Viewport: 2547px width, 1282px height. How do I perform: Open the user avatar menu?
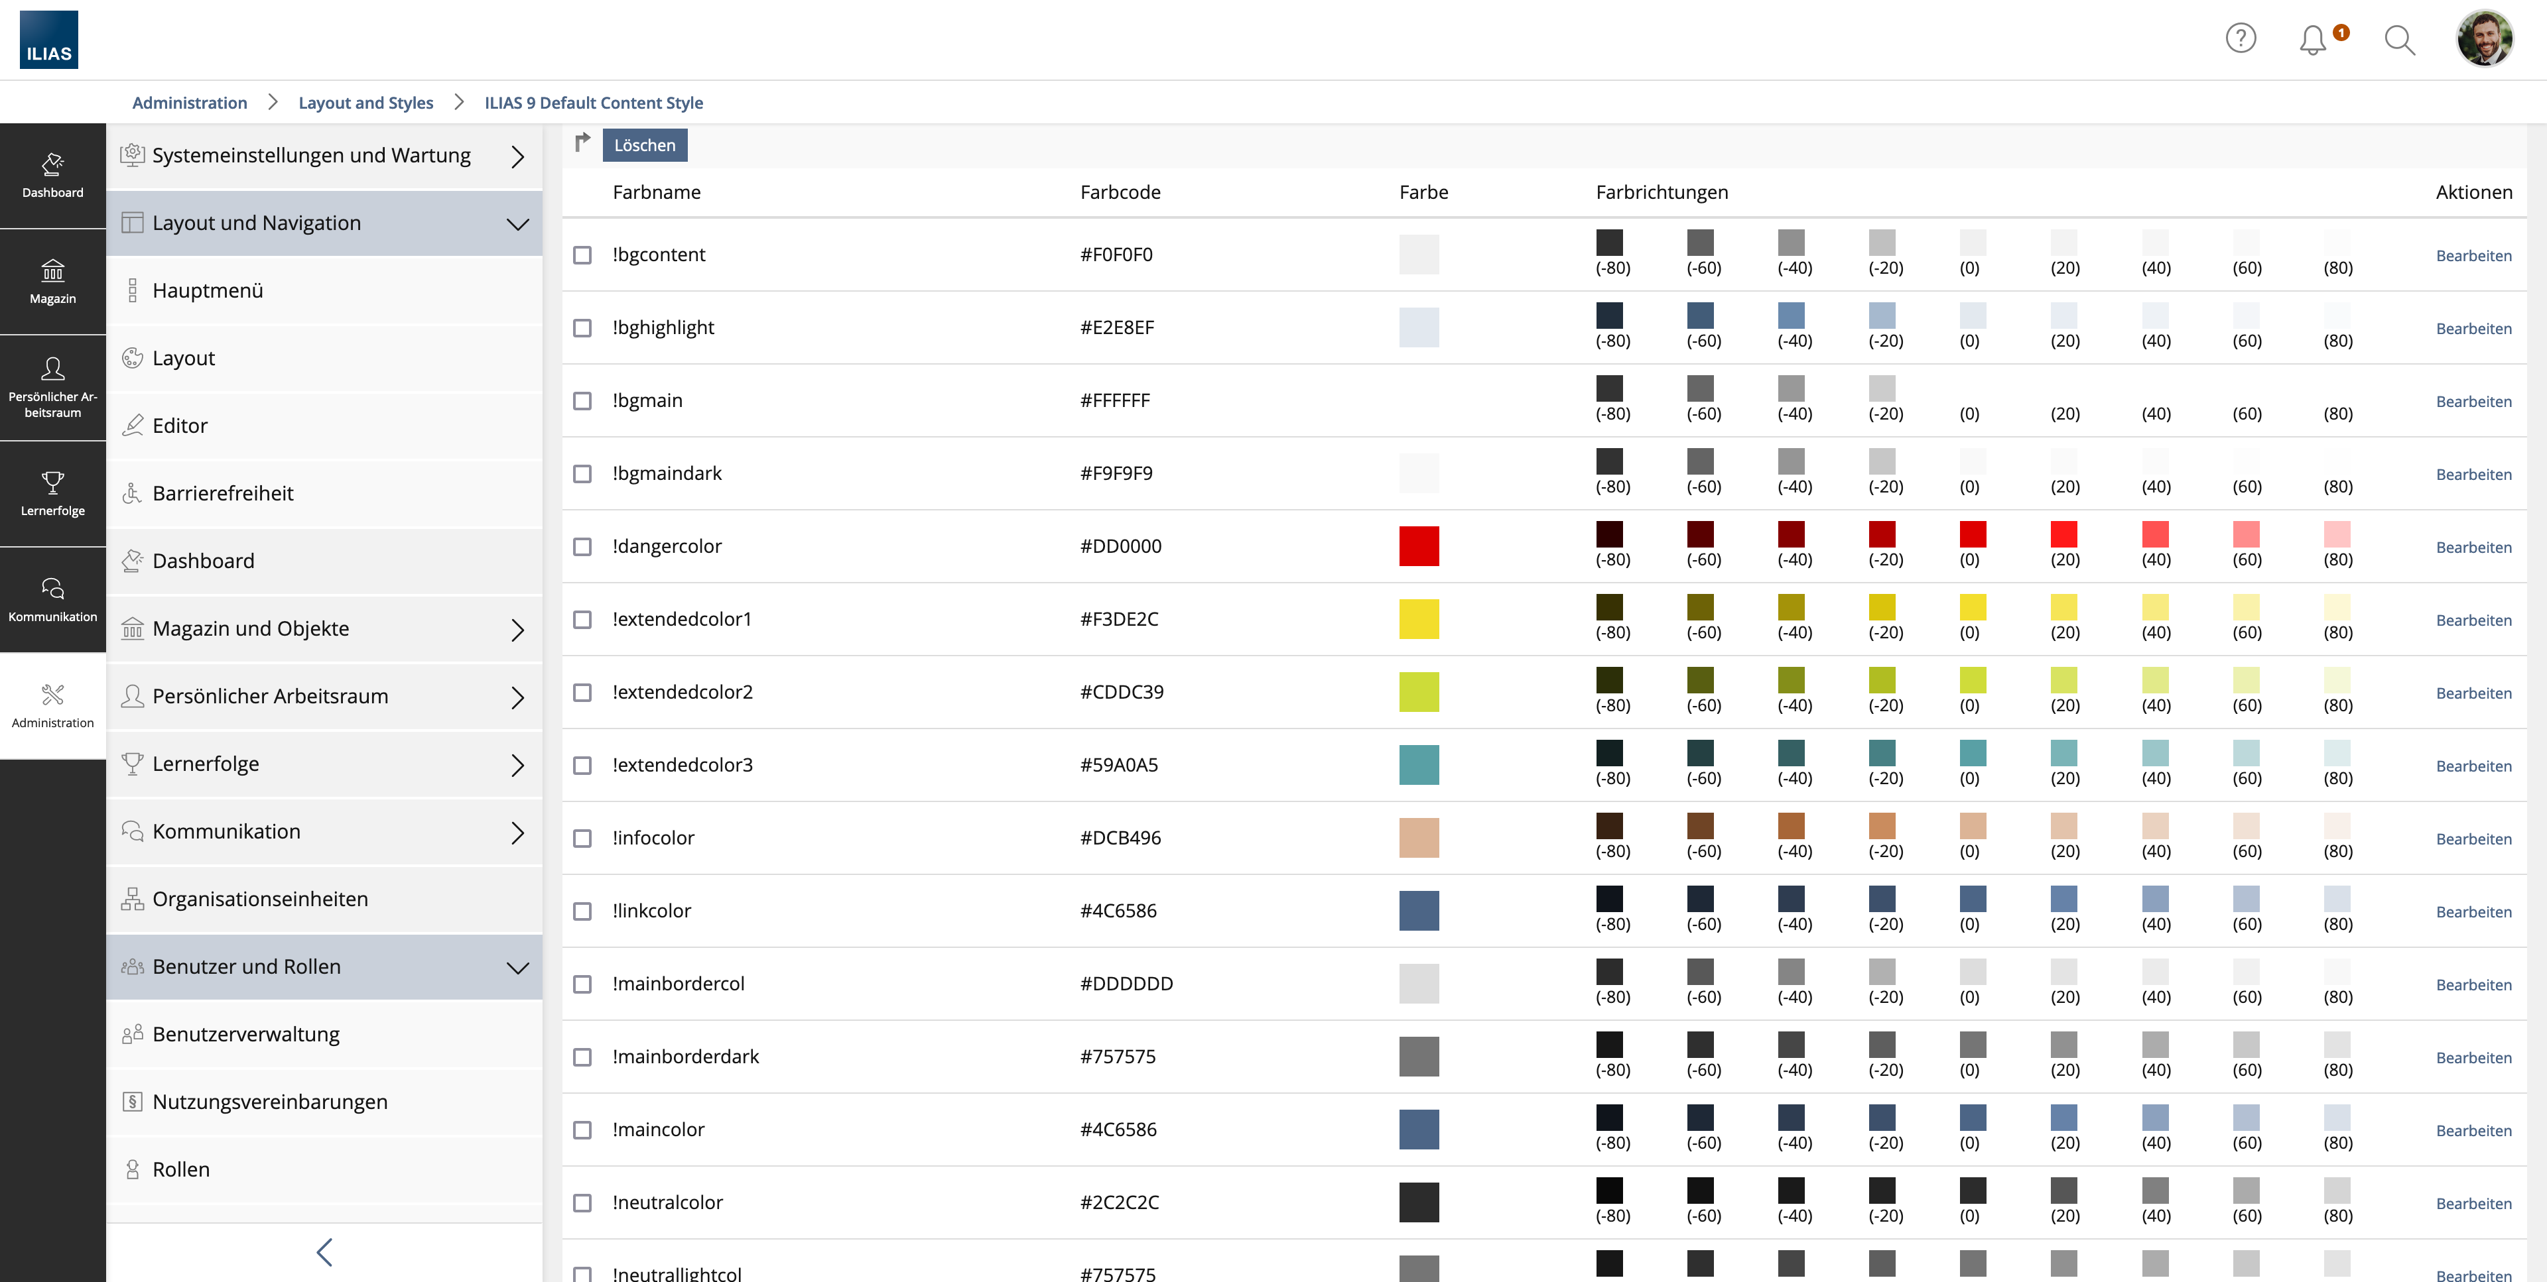click(x=2485, y=40)
